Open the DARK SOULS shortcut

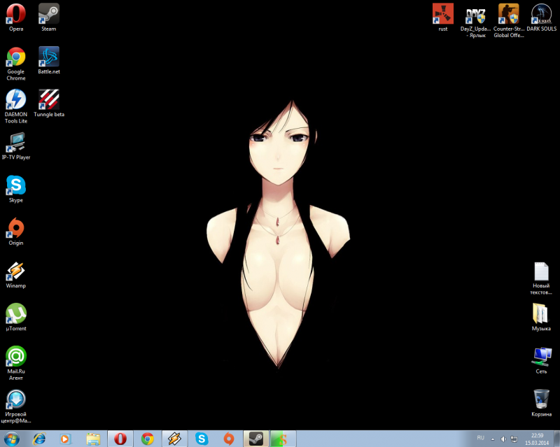click(541, 17)
